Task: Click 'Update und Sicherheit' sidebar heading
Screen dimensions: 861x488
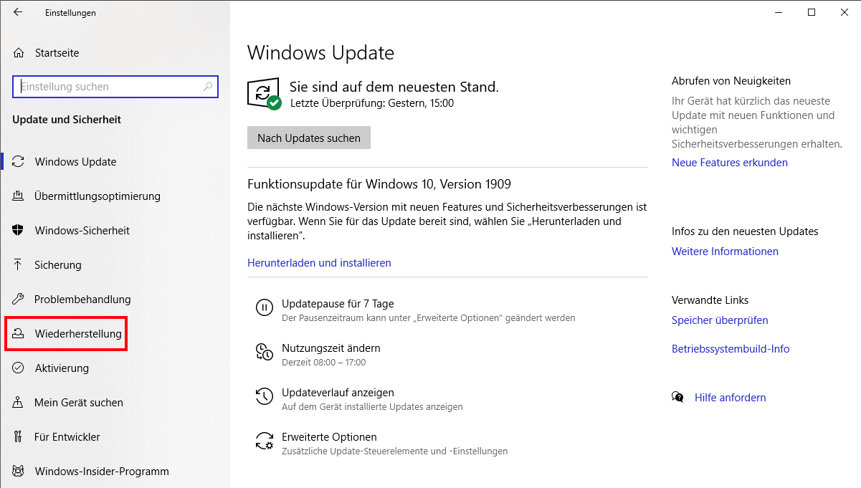Action: (x=67, y=120)
